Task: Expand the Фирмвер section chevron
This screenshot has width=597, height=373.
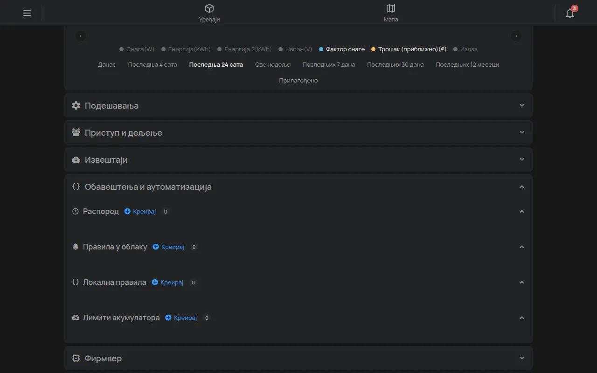Action: click(522, 358)
